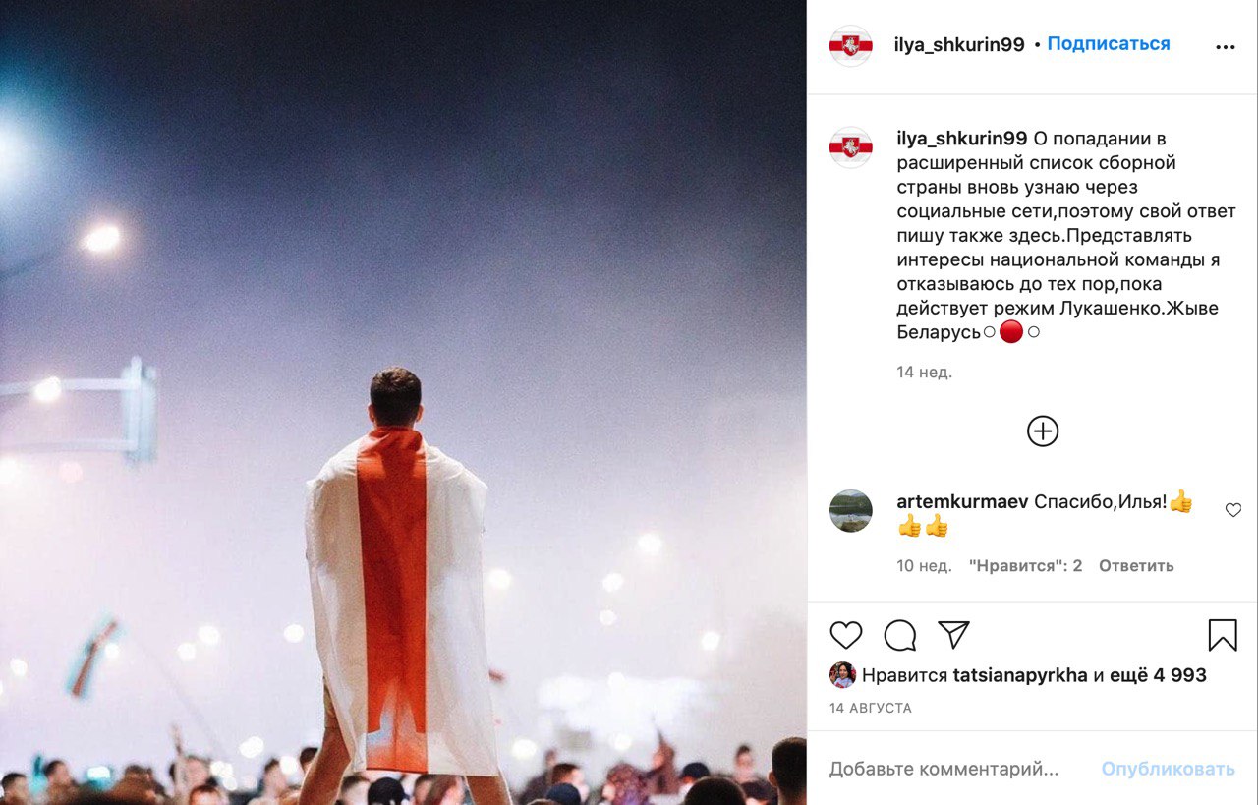
Task: Save the post with bookmark icon
Action: tap(1223, 635)
